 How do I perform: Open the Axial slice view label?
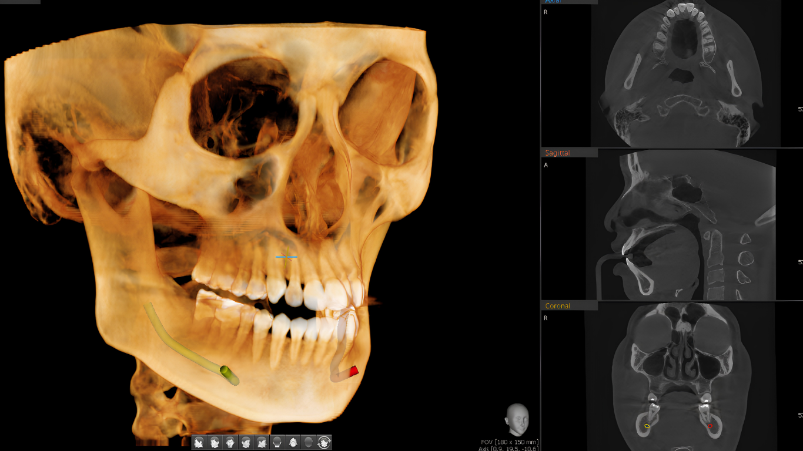(x=553, y=1)
